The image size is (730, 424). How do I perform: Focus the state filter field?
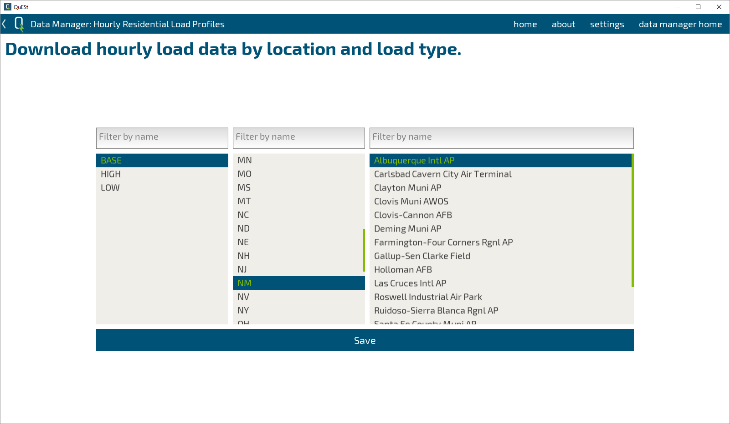(299, 138)
